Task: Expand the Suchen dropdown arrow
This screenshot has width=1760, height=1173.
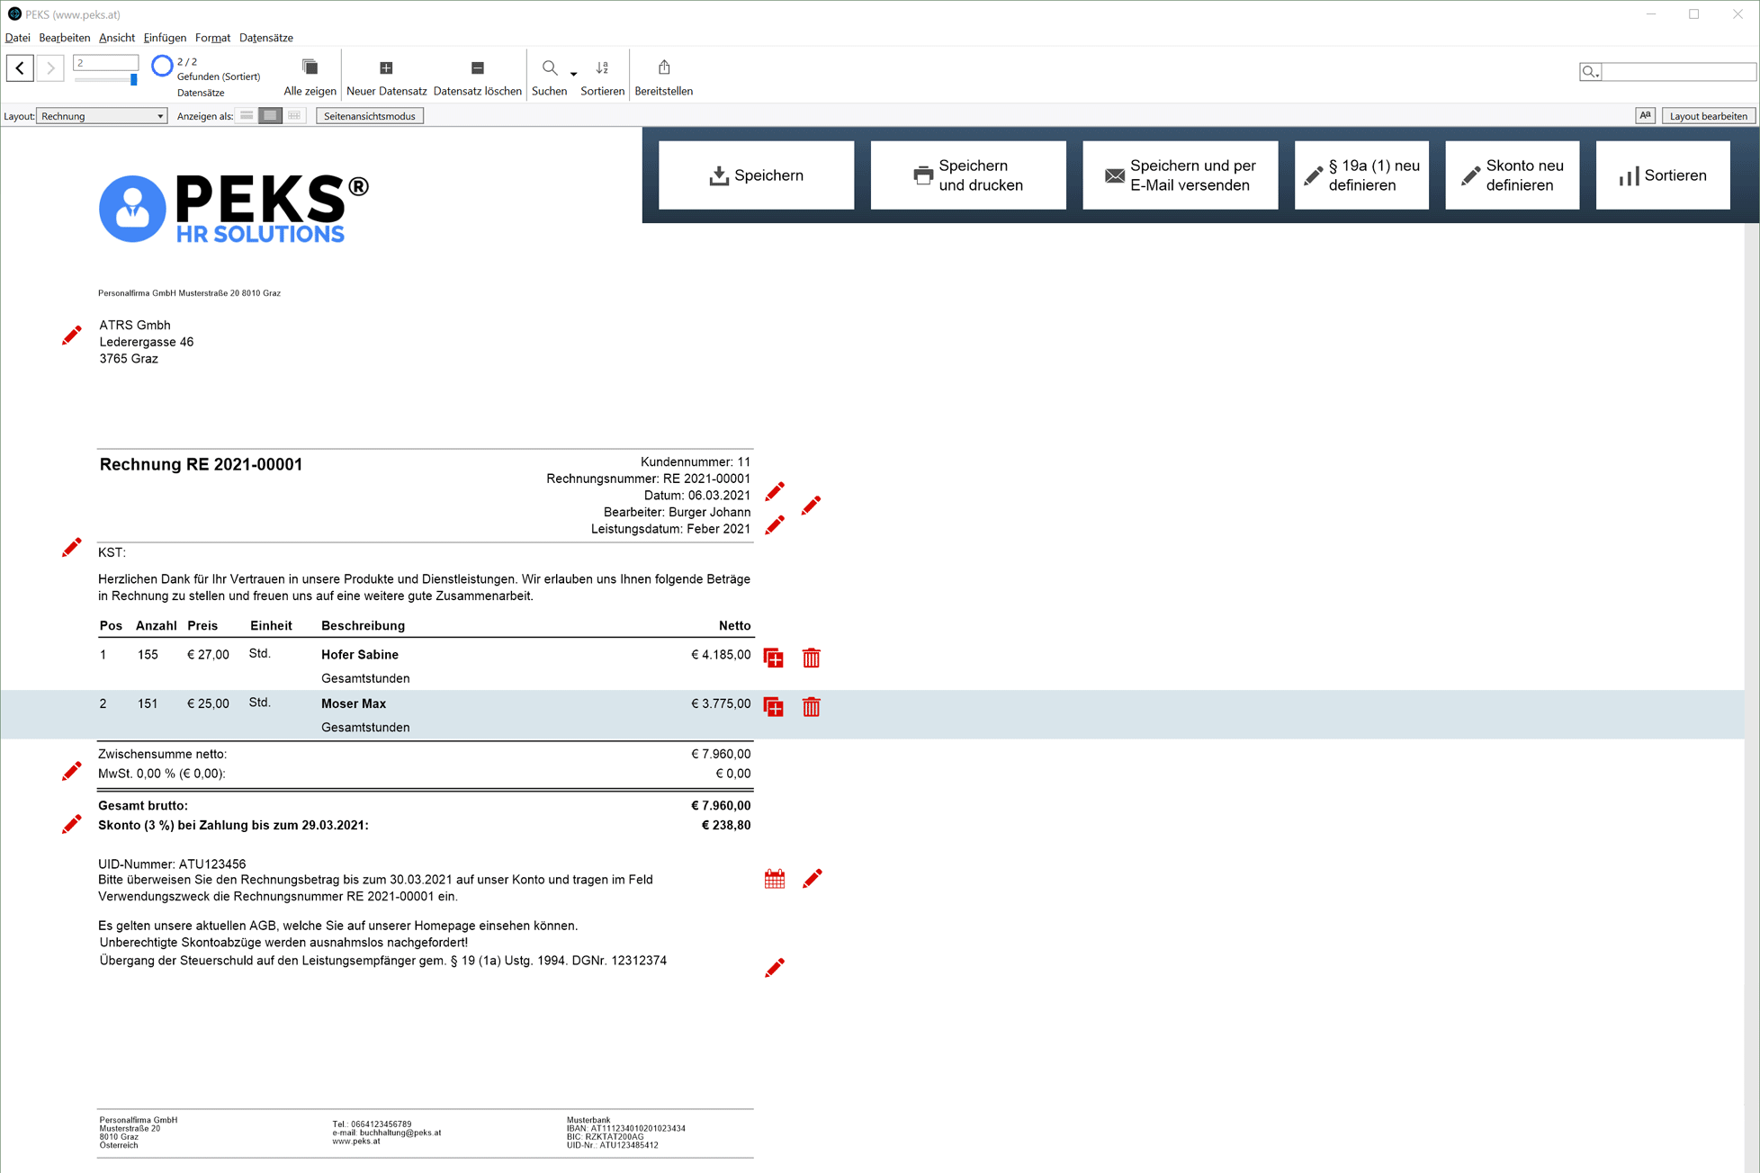Action: coord(574,74)
